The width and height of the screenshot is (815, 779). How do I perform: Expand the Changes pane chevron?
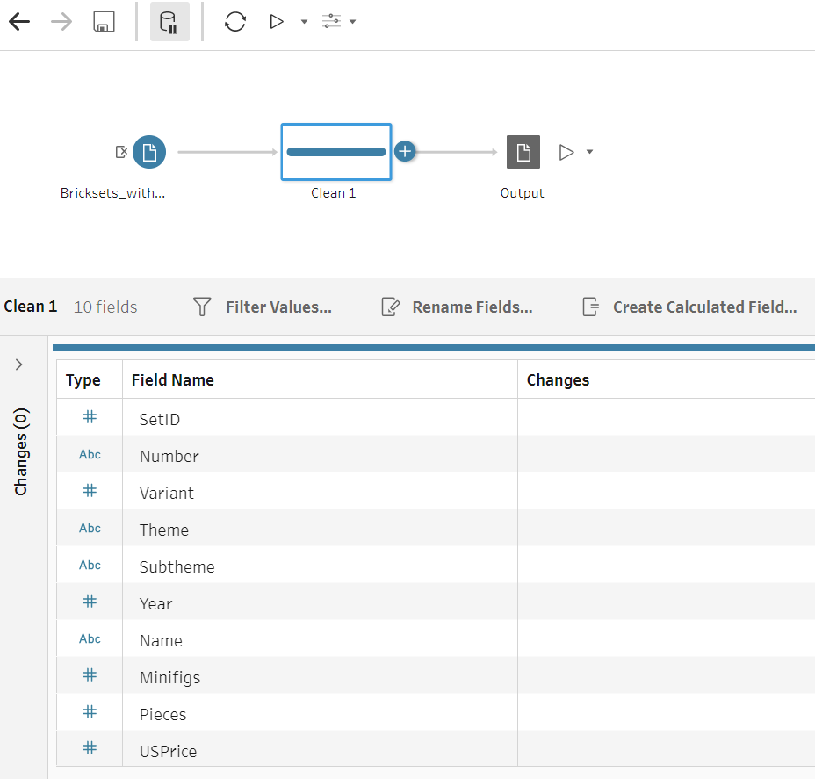19,364
